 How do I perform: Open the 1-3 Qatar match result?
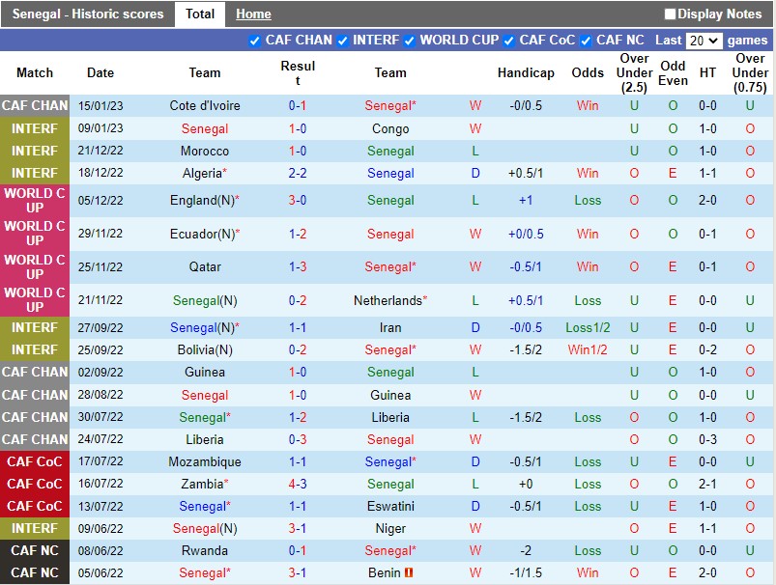[298, 267]
